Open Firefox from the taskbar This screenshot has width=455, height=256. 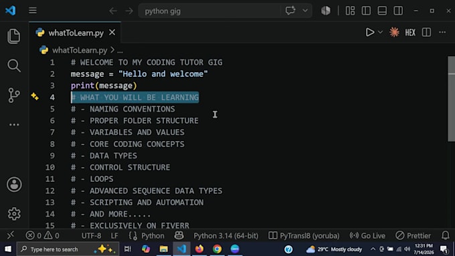click(x=199, y=249)
